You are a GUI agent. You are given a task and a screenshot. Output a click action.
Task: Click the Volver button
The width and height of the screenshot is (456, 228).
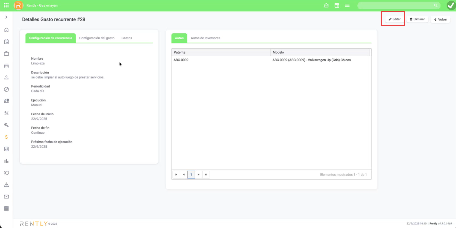point(440,19)
